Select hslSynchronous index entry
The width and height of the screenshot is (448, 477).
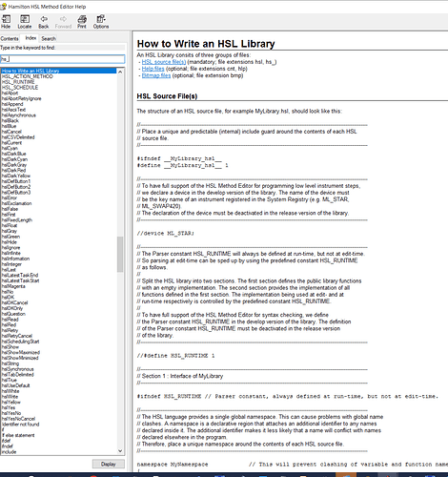coord(17,369)
